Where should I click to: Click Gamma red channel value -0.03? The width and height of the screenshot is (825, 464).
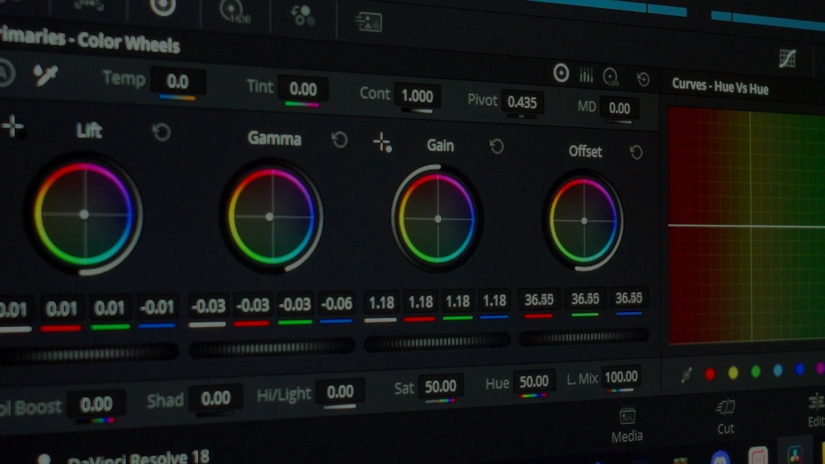(253, 305)
